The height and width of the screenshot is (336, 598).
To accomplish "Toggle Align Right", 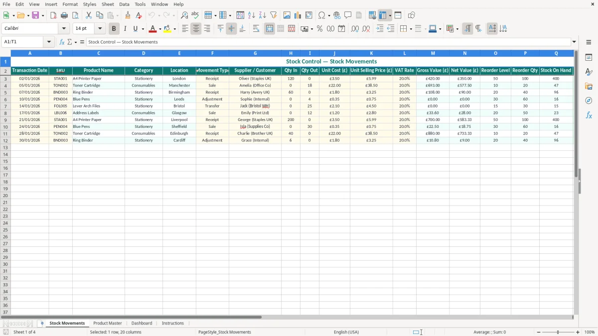I will coord(207,29).
